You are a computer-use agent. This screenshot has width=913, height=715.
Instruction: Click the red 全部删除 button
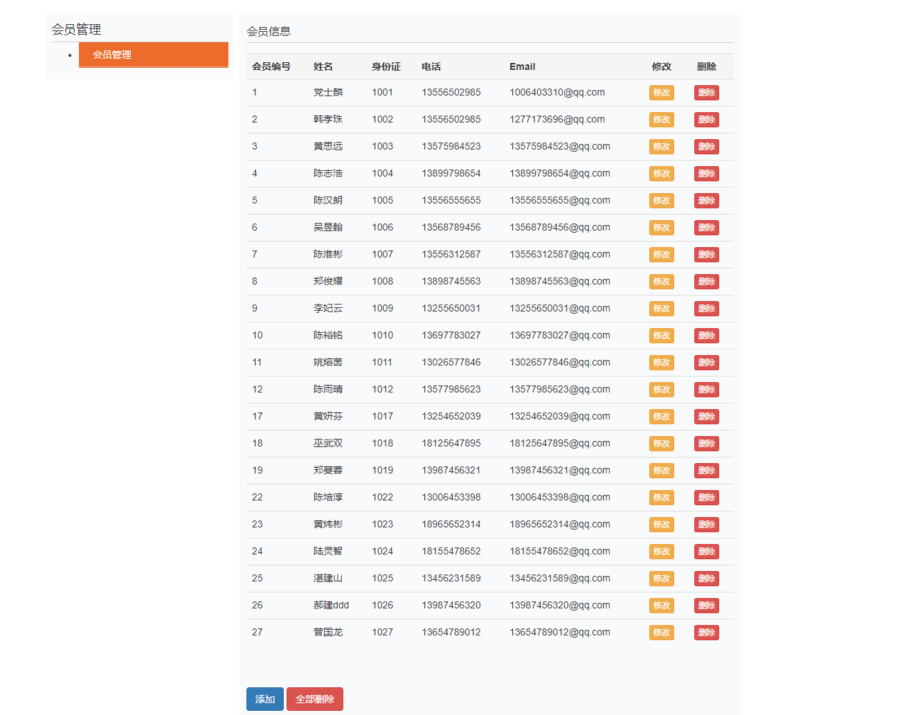[x=314, y=699]
